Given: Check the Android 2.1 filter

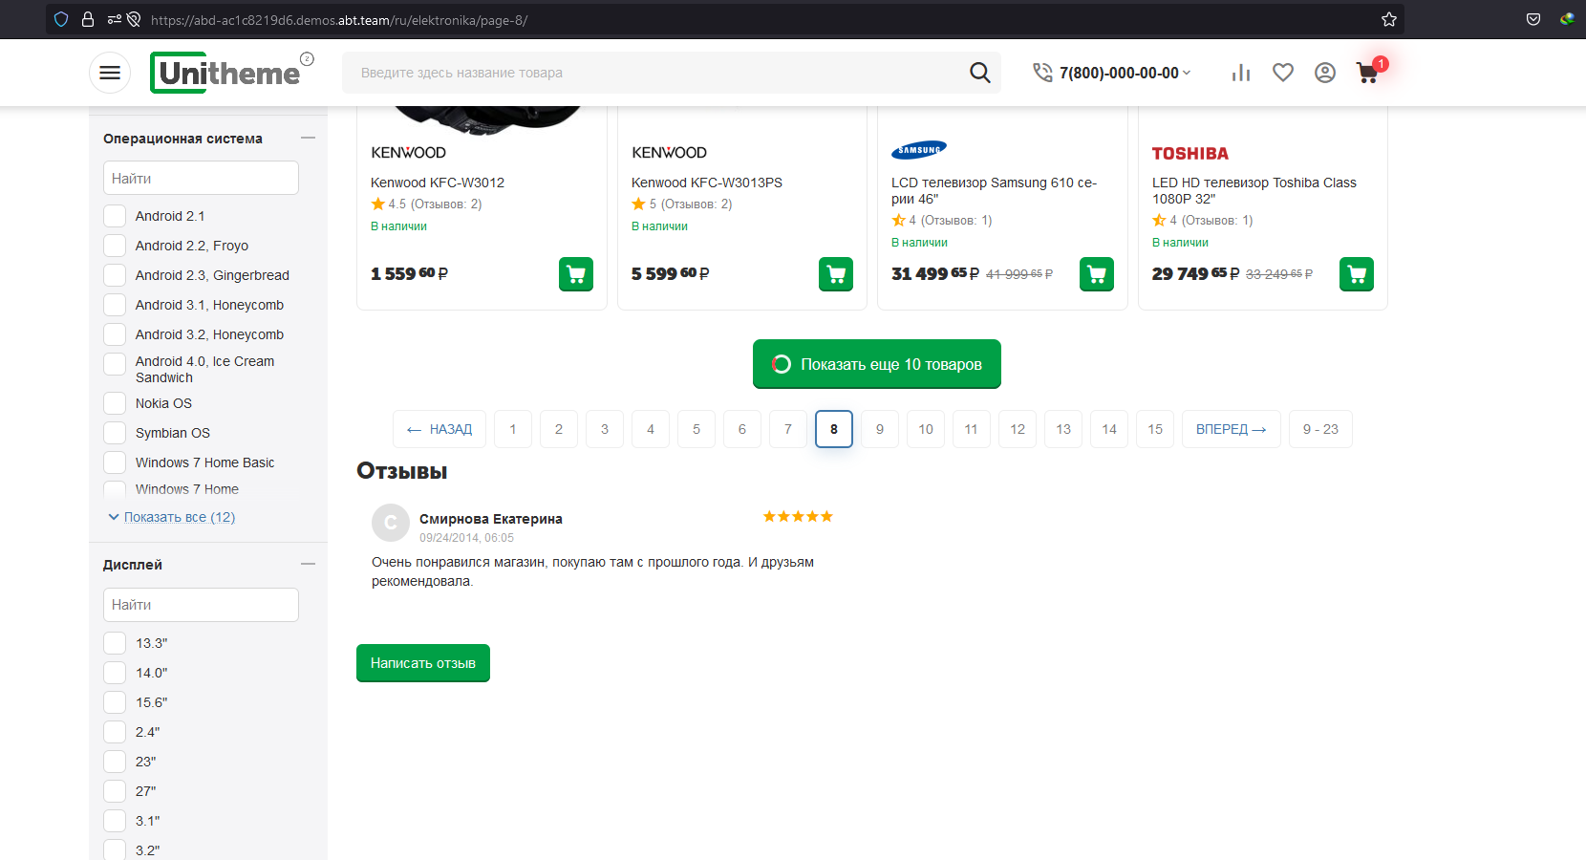Looking at the screenshot, I should point(115,216).
